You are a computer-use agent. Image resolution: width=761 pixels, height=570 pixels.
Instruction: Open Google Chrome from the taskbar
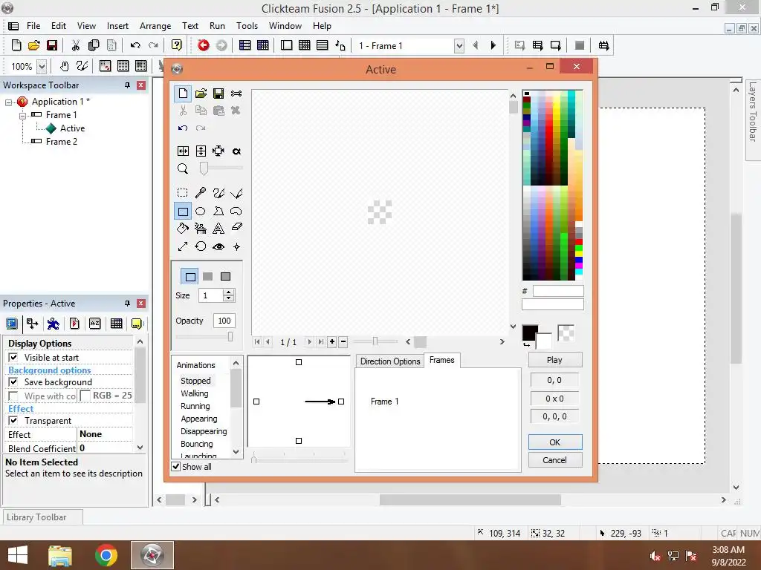(106, 555)
